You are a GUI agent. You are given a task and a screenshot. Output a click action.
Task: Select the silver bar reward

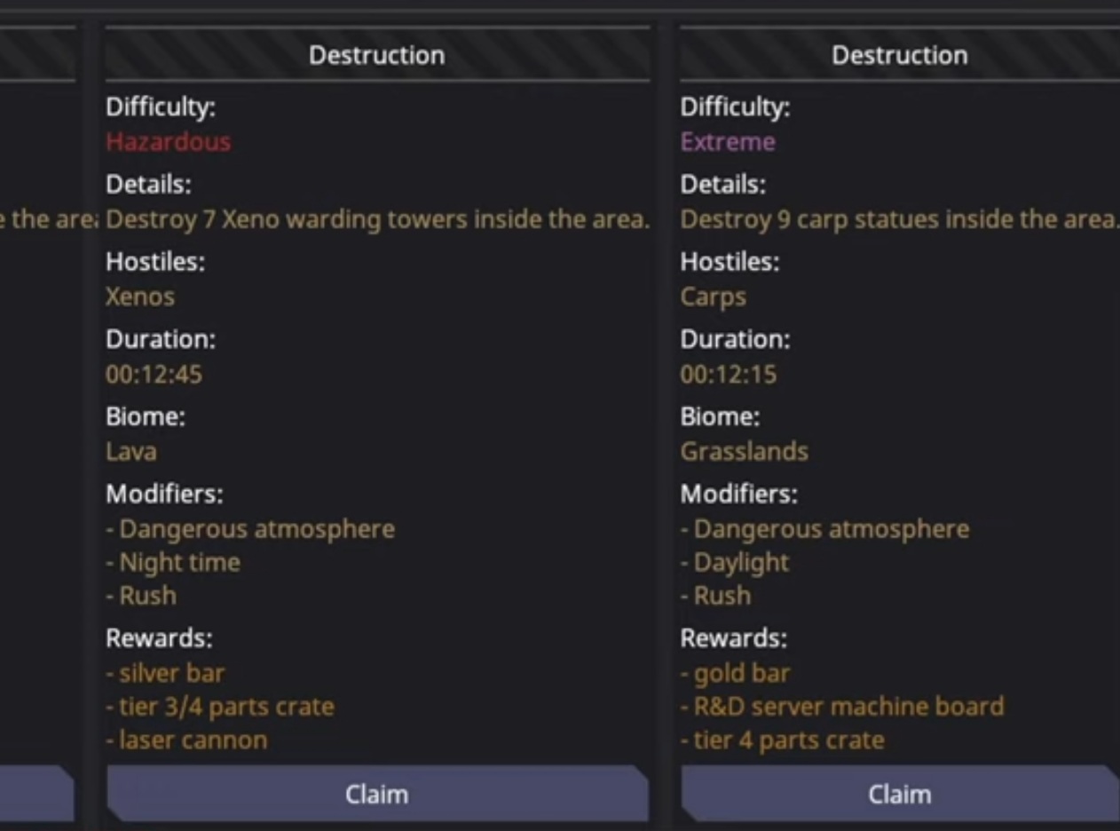(170, 674)
